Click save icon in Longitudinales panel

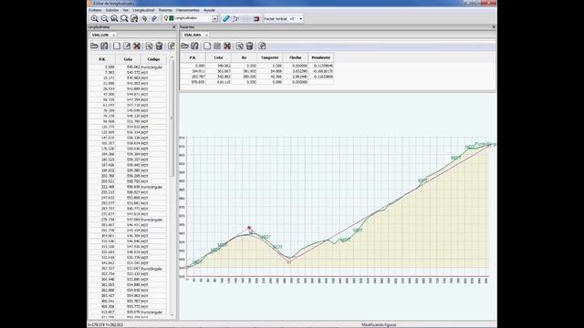[104, 46]
